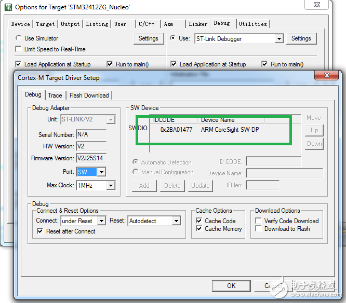Open the Trace tab

point(55,95)
